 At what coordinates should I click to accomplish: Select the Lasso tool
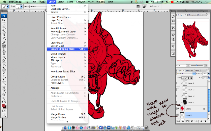(4, 27)
